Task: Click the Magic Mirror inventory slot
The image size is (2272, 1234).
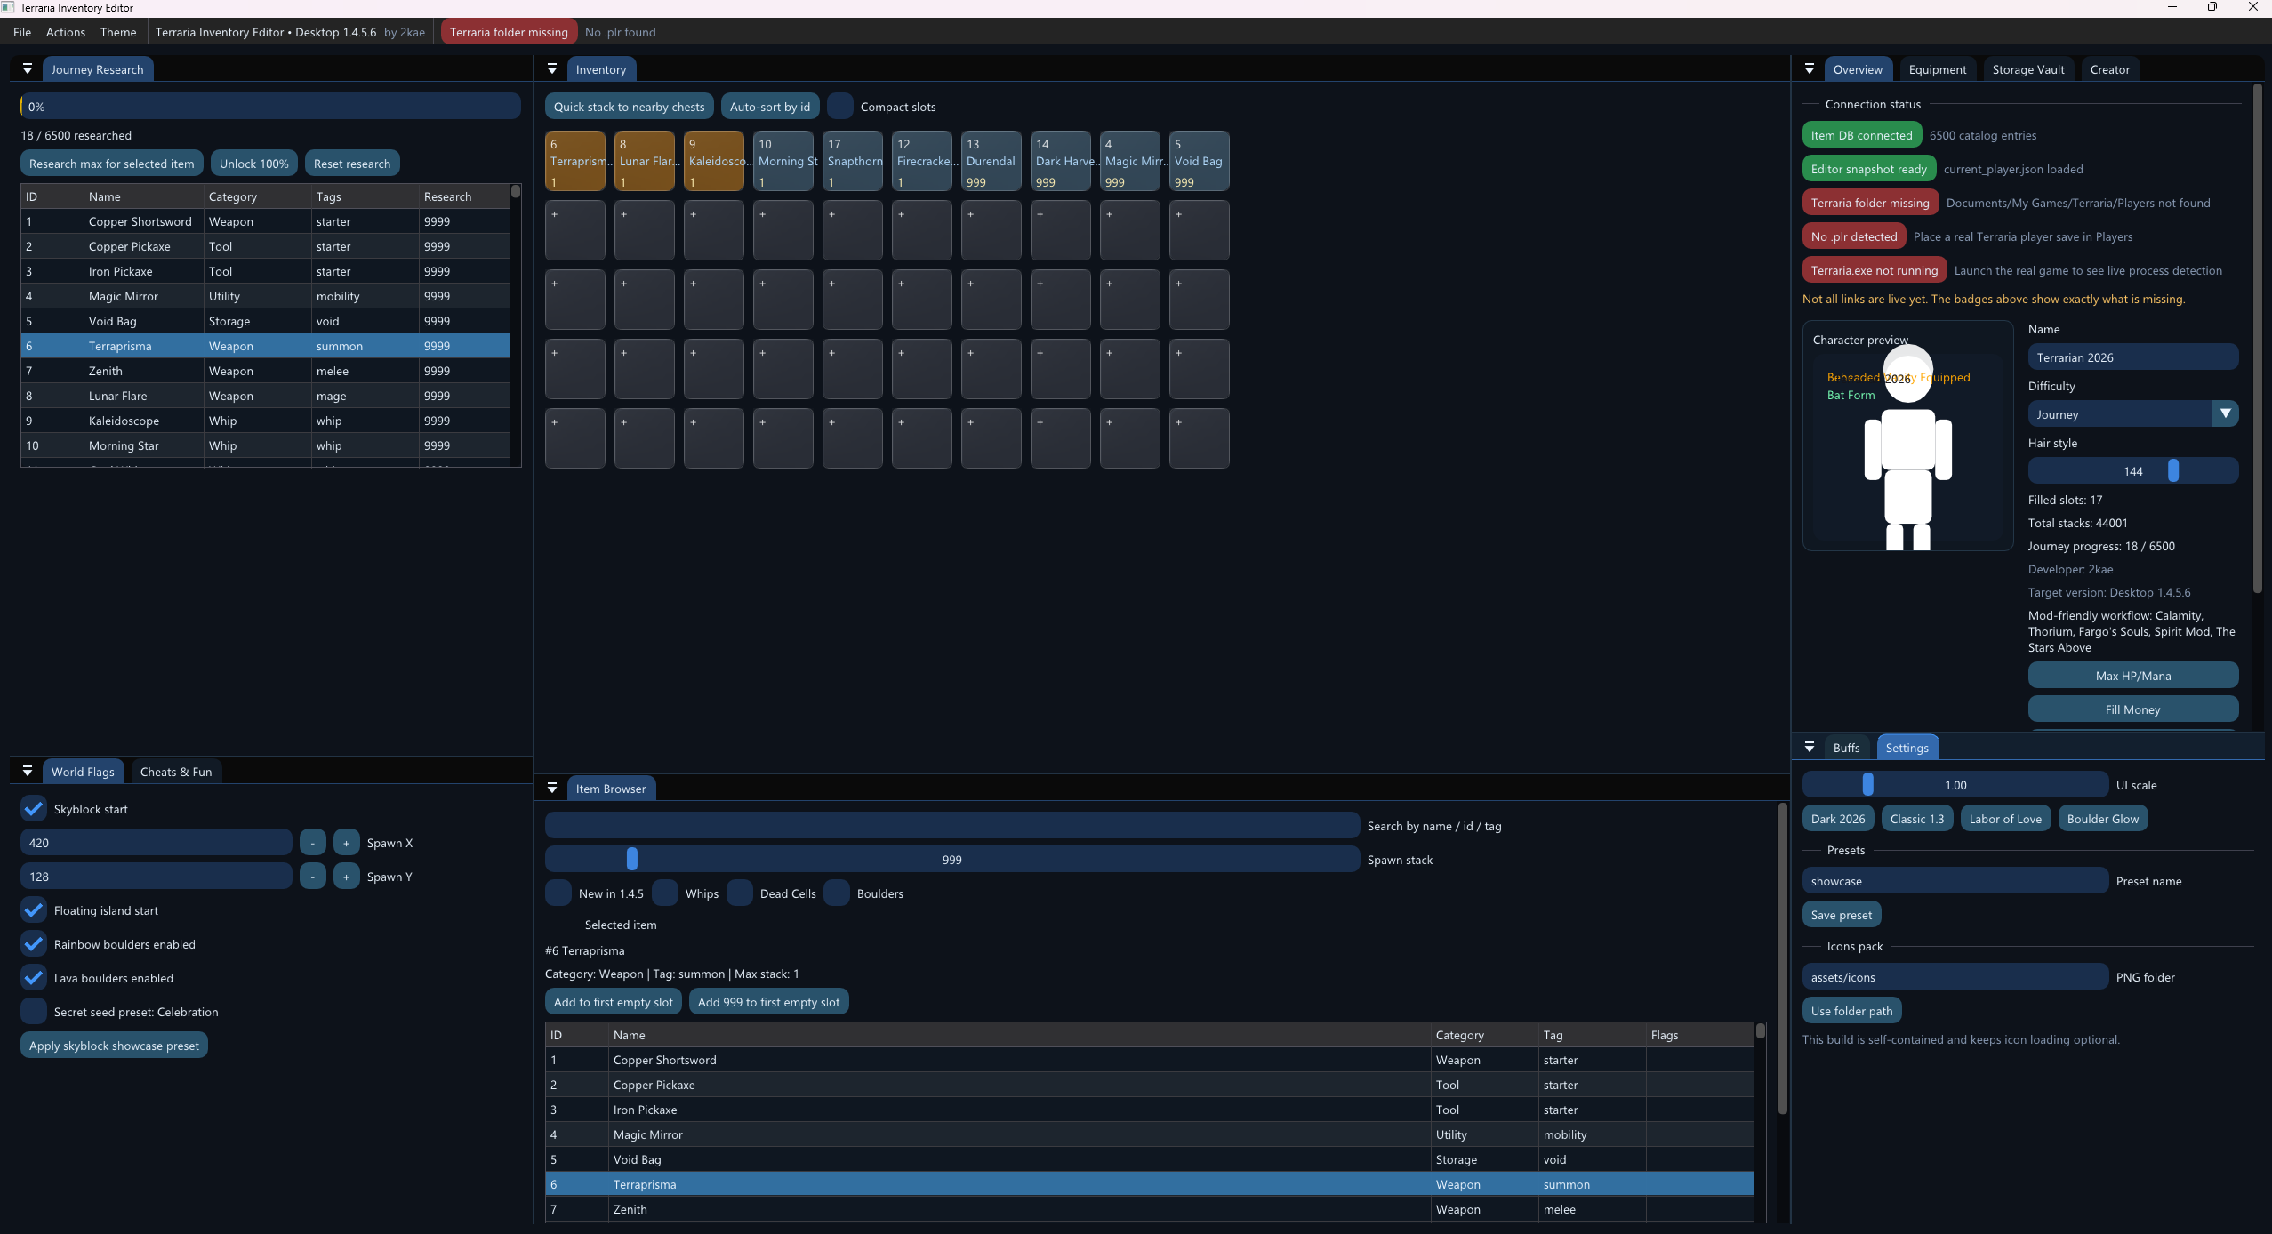Action: click(x=1128, y=161)
